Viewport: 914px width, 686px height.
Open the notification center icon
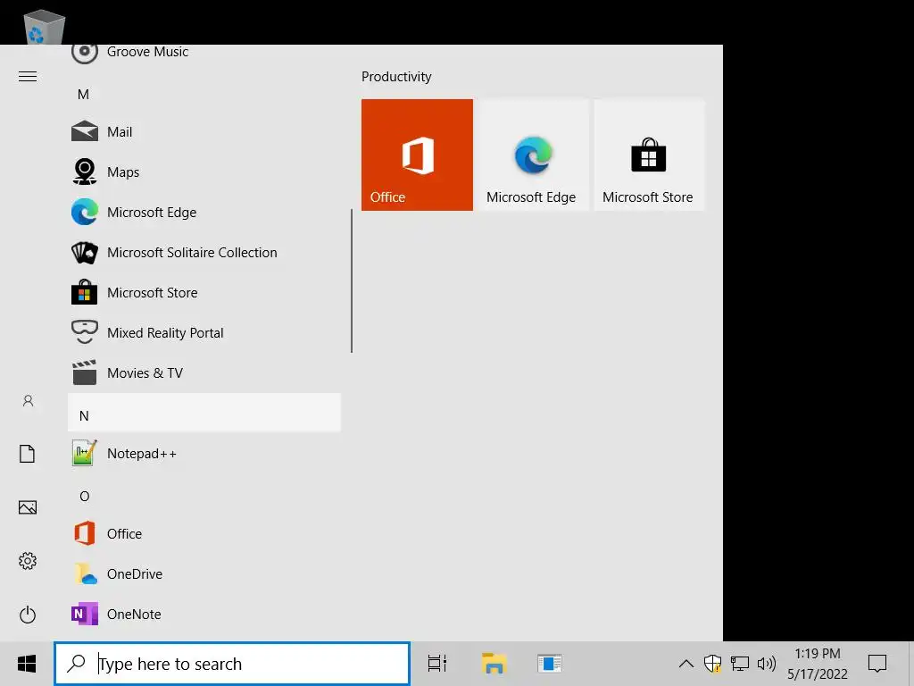[877, 664]
